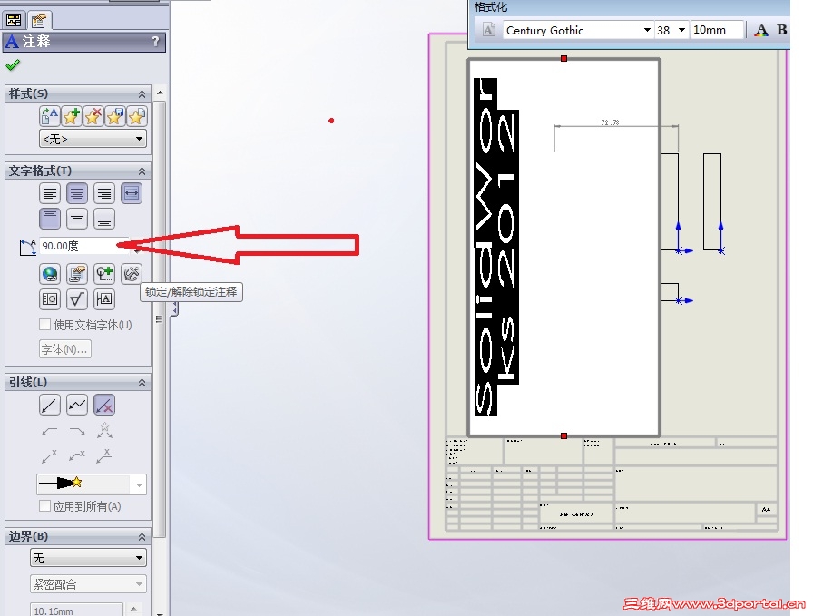This screenshot has width=823, height=616.
Task: Click the text angle icon beside 90.00度
Action: tap(27, 247)
